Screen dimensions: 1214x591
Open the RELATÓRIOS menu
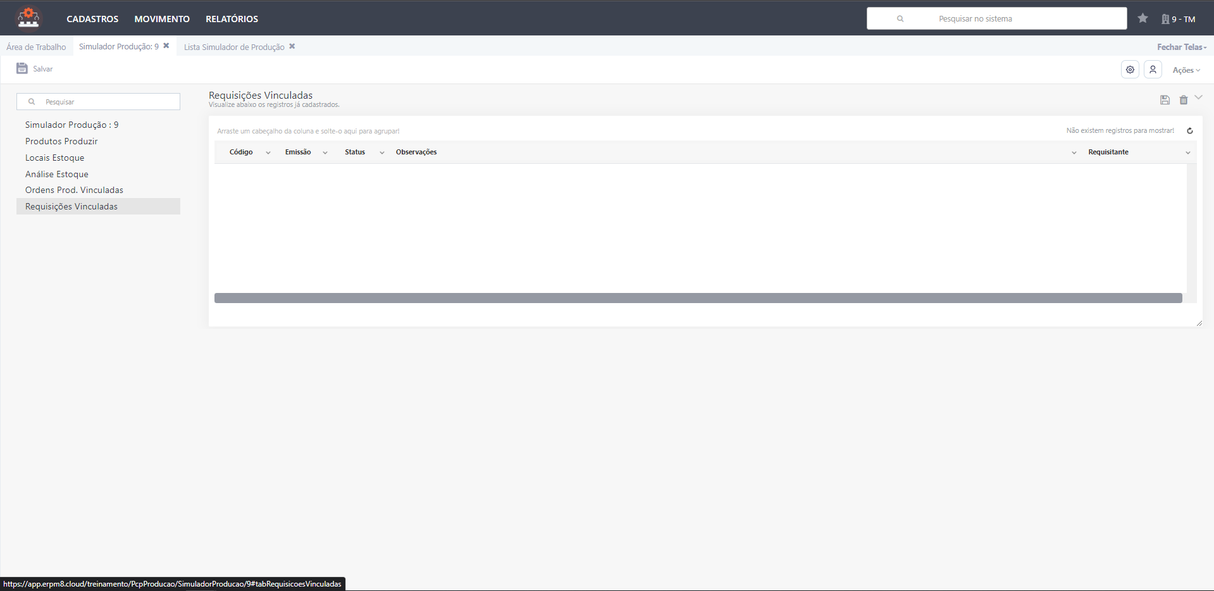pos(232,19)
